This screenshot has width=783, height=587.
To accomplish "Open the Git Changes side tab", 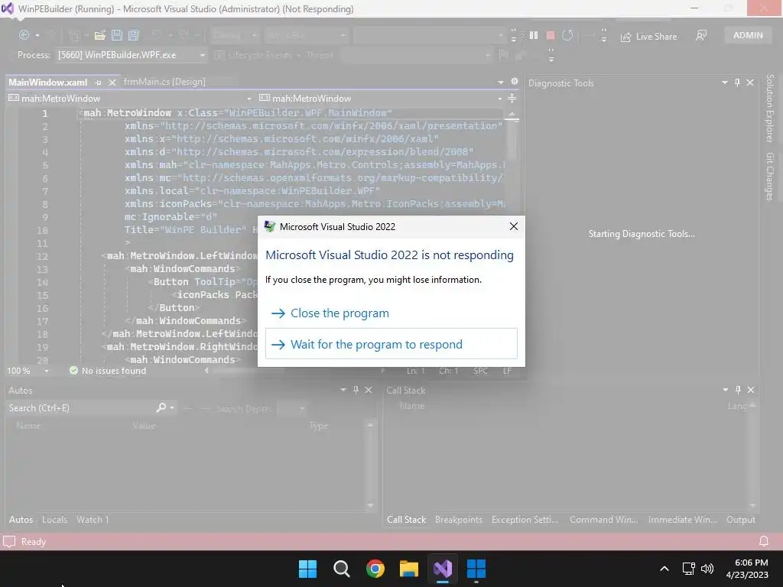I will (x=770, y=177).
